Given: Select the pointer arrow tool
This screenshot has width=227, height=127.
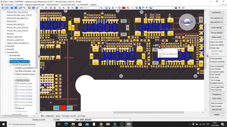Looking at the screenshot, I should click(106, 8).
